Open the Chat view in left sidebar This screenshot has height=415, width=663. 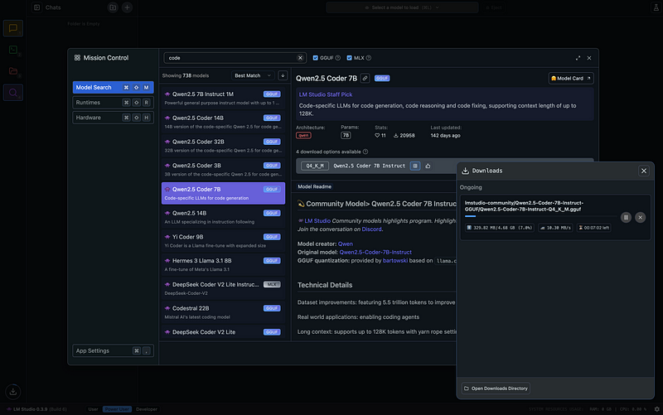tap(13, 28)
